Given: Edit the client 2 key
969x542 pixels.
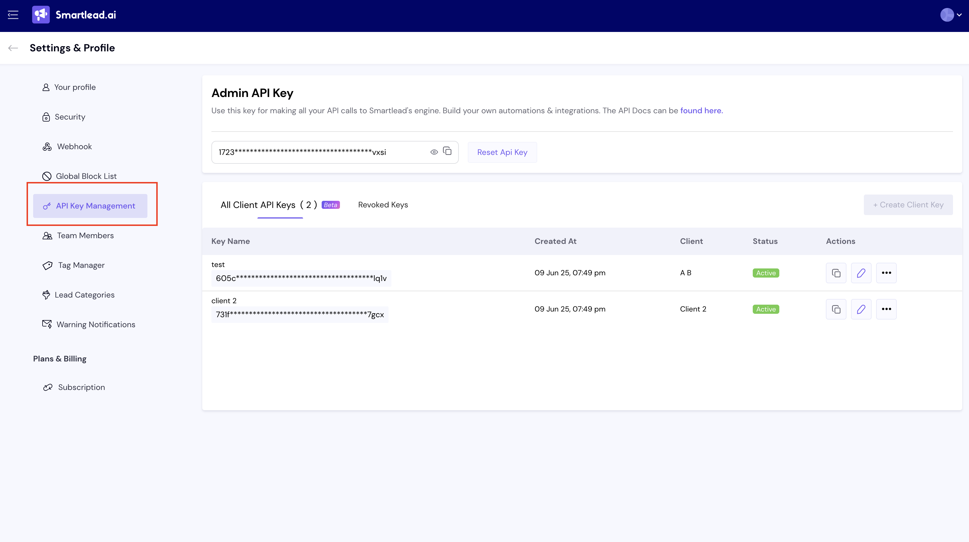Looking at the screenshot, I should [x=861, y=309].
